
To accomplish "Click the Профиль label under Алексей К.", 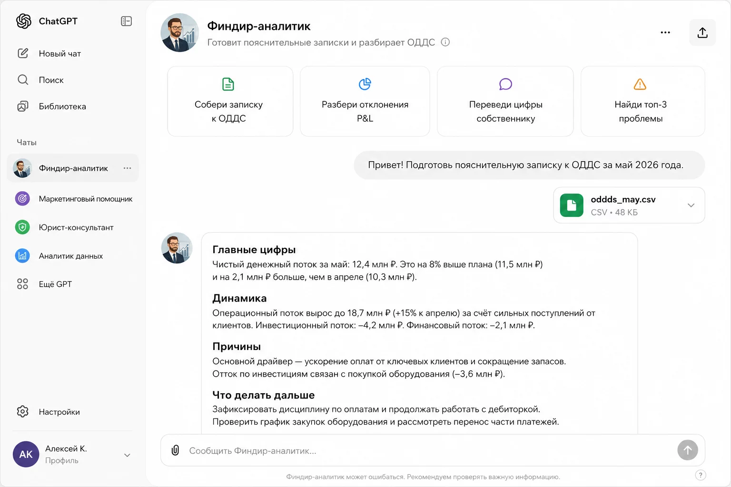I will click(x=62, y=460).
